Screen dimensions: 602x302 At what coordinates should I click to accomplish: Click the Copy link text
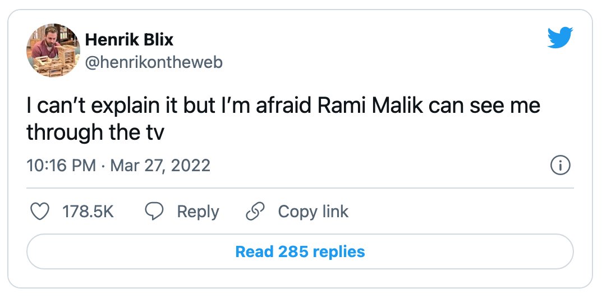tap(313, 212)
